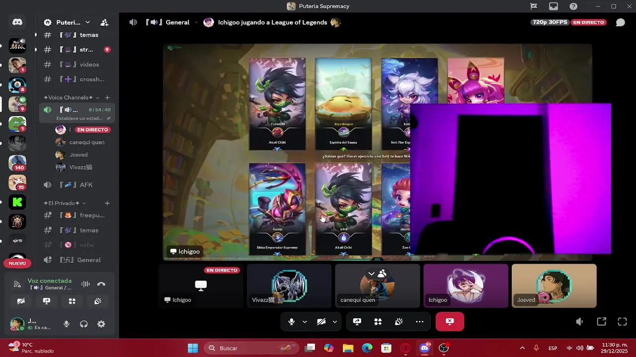Open camera options arrow
This screenshot has width=636, height=357.
(334, 322)
